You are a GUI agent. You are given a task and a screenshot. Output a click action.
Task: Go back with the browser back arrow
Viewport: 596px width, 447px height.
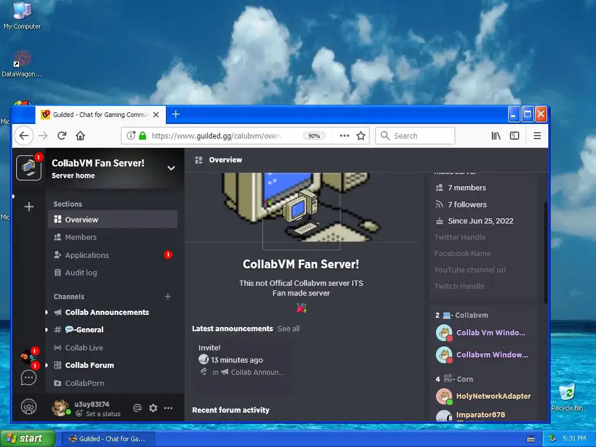tap(24, 136)
